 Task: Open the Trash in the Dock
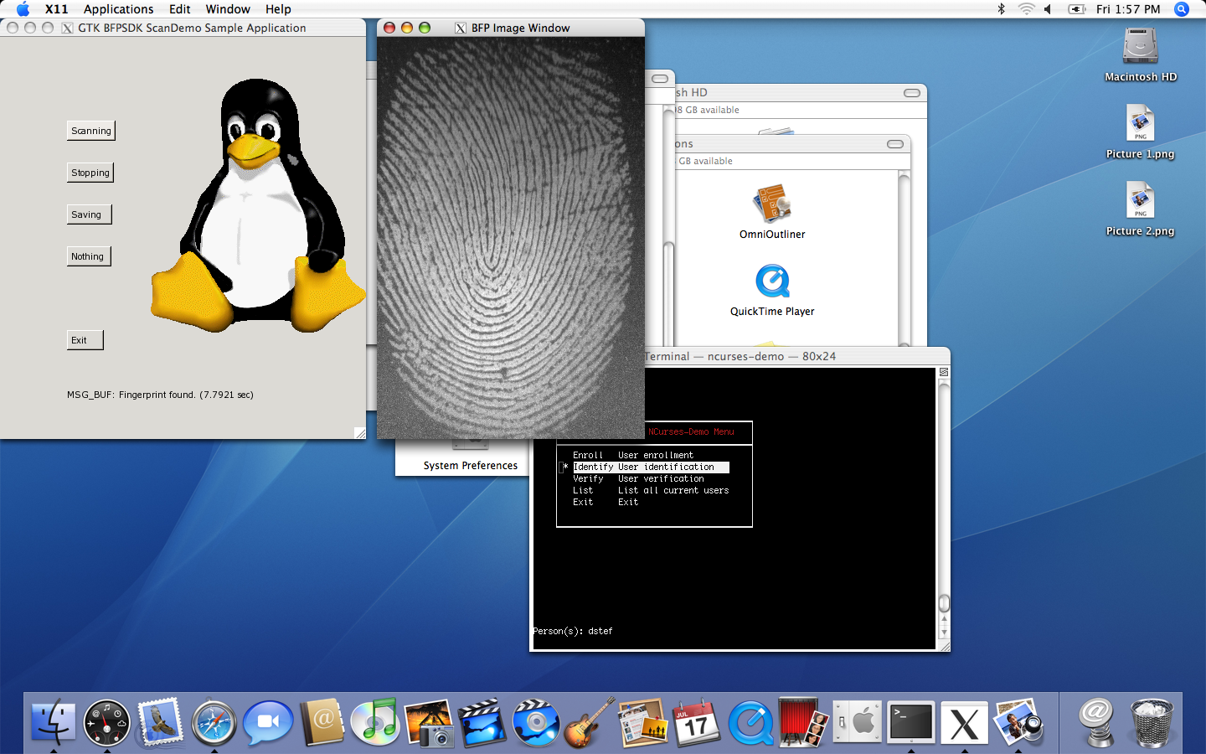click(1152, 723)
